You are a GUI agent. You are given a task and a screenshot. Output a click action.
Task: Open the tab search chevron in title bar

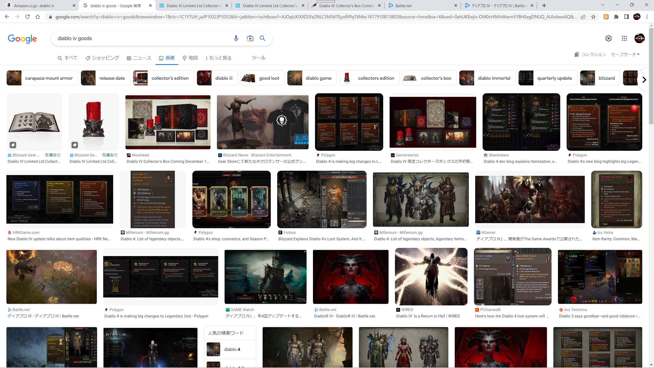coord(603,5)
